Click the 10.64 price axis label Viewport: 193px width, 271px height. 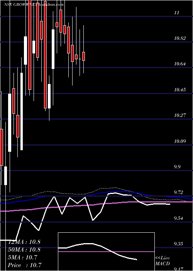click(x=180, y=64)
